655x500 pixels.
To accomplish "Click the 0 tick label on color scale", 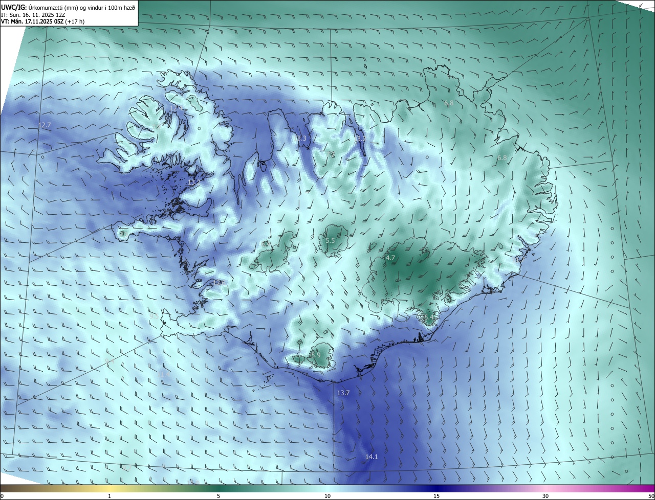I will tap(2, 496).
